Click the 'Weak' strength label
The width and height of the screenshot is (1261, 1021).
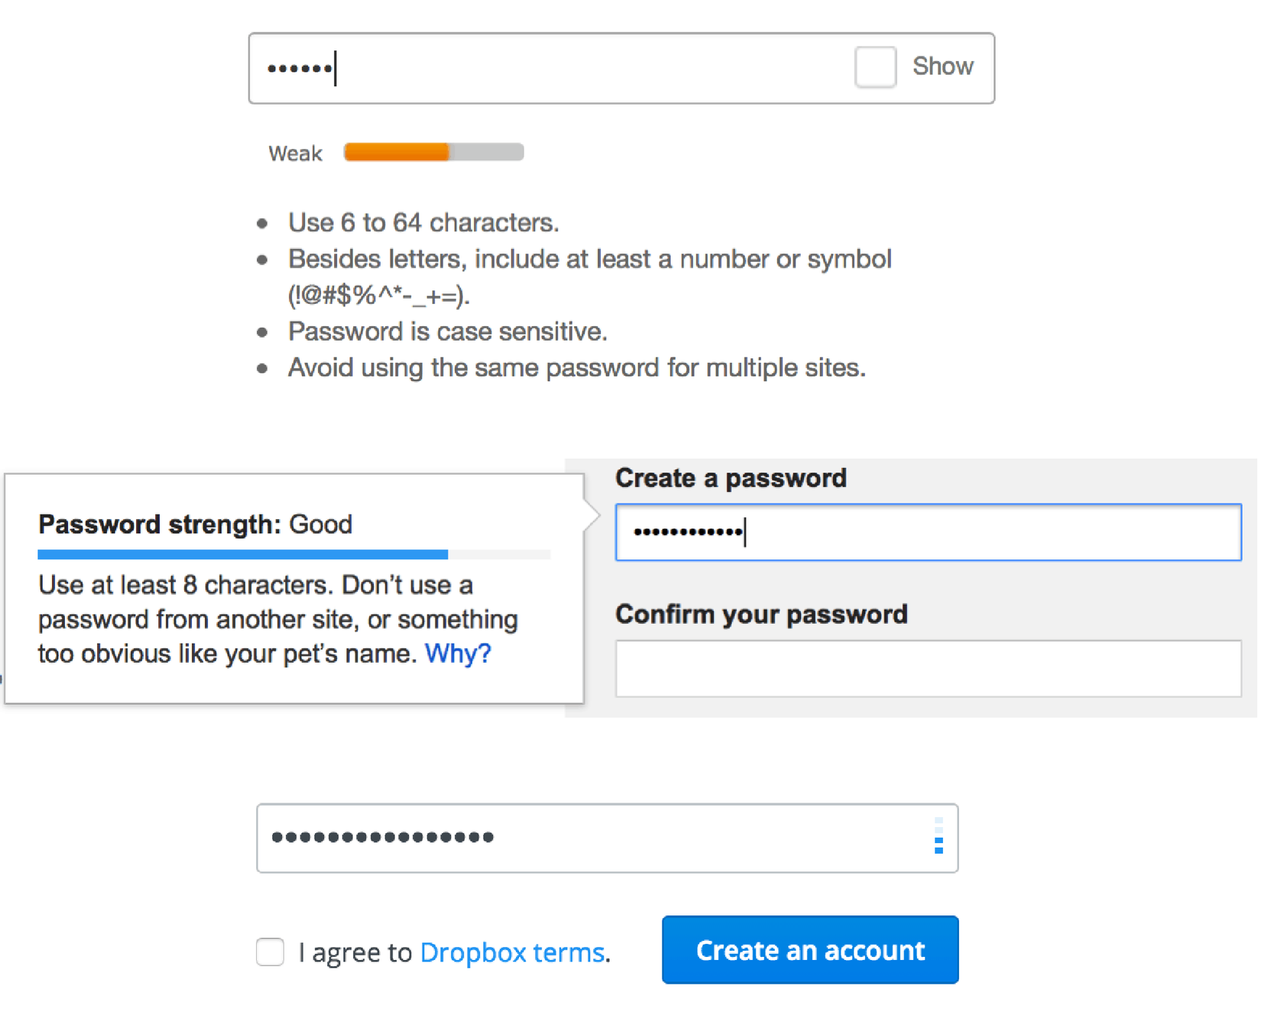tap(295, 154)
